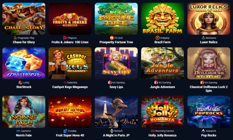Click the Pragmatic Play provider logo icon

(15, 38)
